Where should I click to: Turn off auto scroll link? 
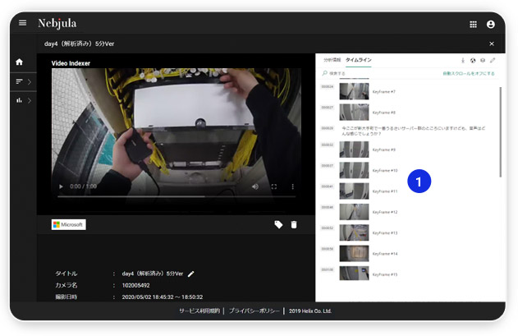pyautogui.click(x=469, y=73)
